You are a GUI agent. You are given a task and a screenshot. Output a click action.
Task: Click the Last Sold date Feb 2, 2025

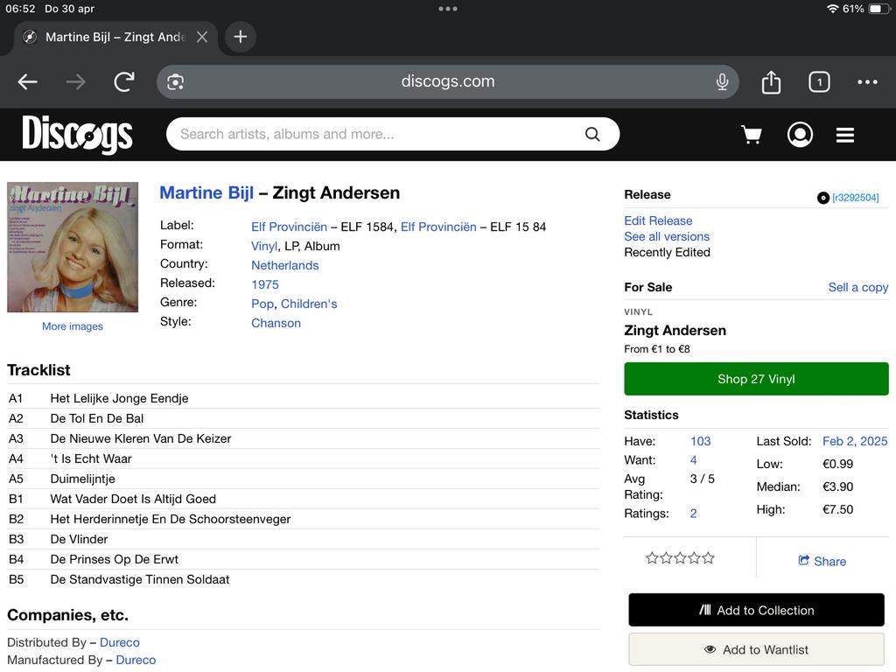pyautogui.click(x=855, y=441)
